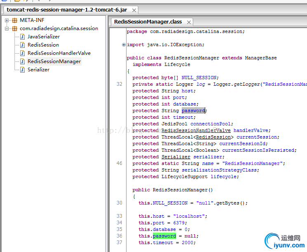Click the currentSessionId field name
Screen dimensions: 307x252
click(242, 144)
